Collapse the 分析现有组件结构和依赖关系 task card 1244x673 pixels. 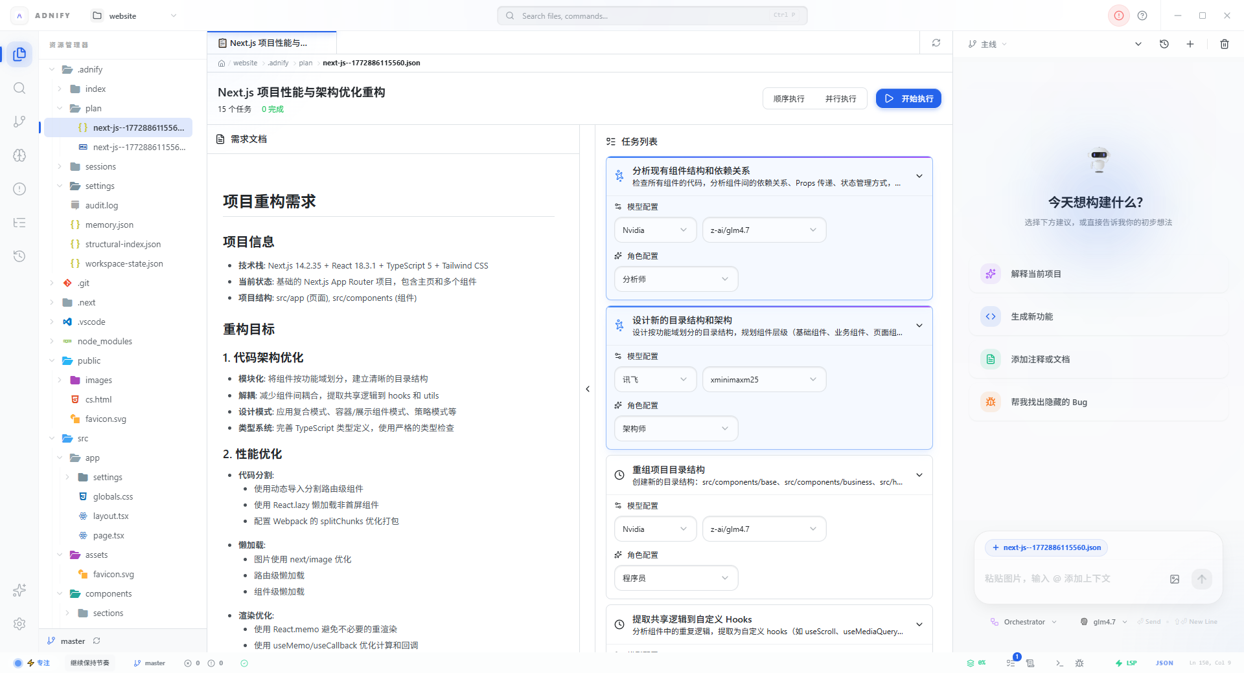(919, 176)
